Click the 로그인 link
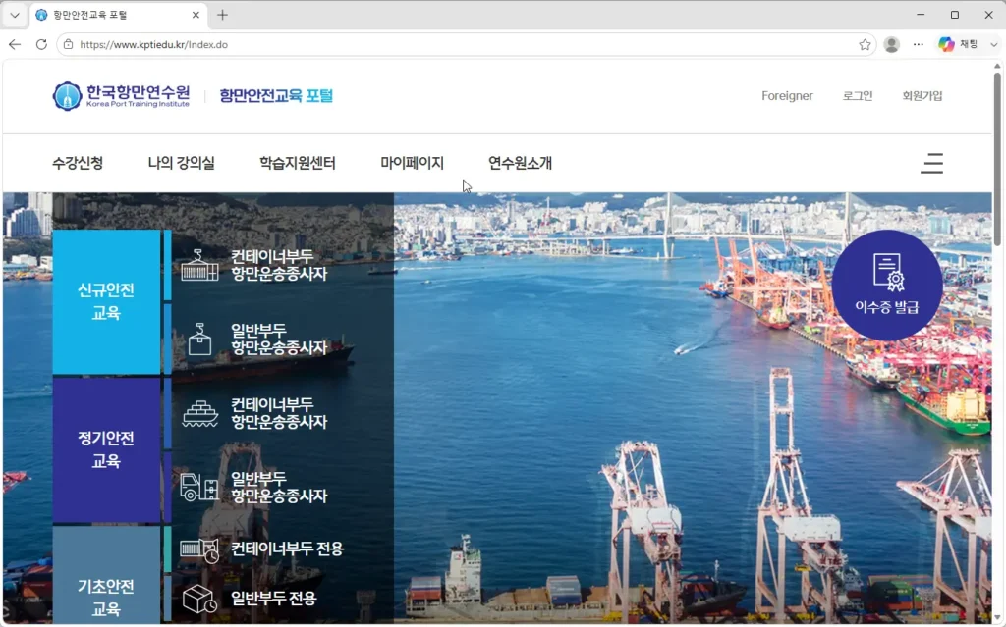 (857, 95)
